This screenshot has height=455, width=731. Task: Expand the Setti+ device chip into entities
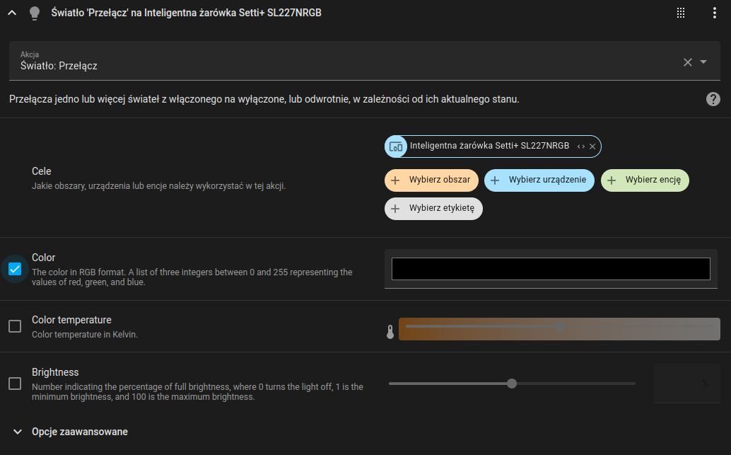[581, 146]
